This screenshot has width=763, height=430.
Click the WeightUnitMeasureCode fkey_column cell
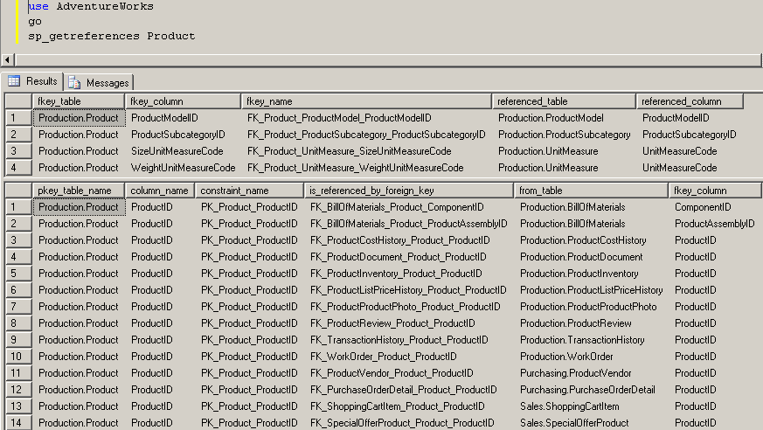pos(183,167)
